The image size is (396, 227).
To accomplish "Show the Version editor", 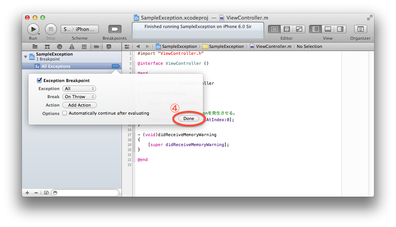I will click(x=299, y=29).
